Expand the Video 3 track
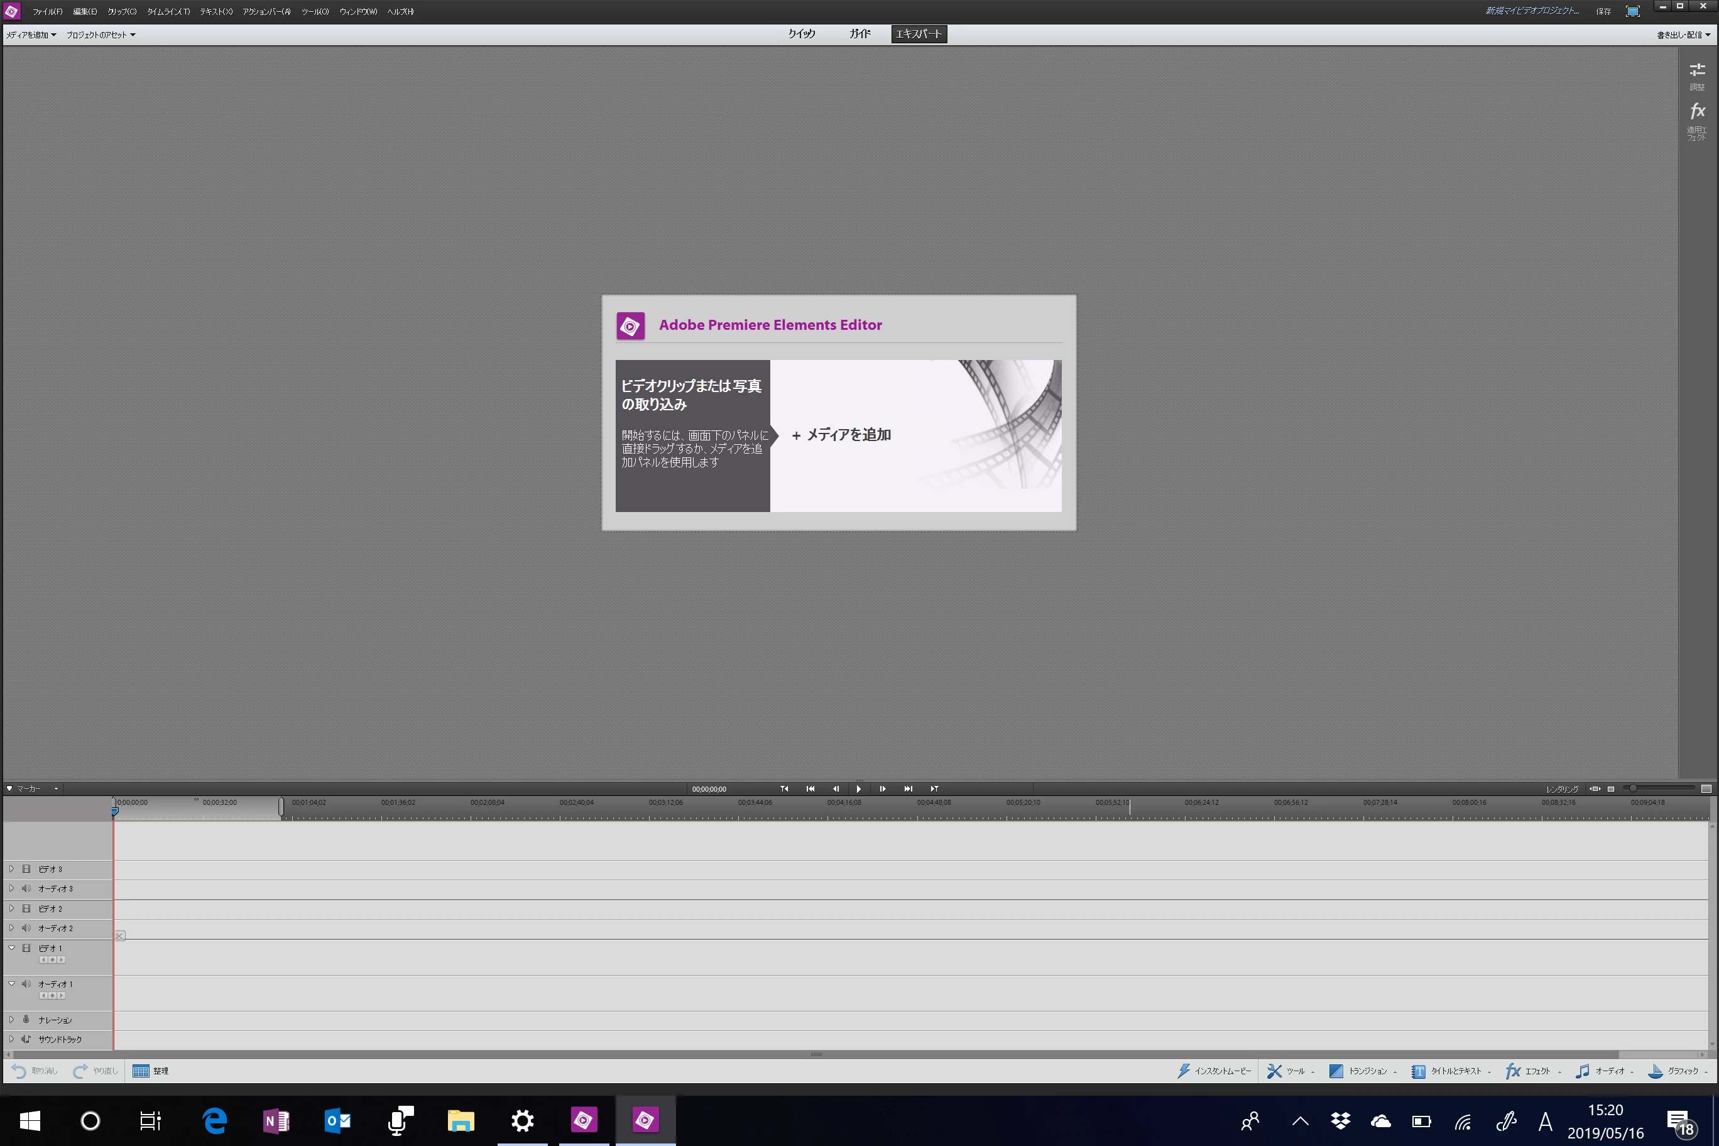Screen dimensions: 1719x1146 [x=12, y=868]
